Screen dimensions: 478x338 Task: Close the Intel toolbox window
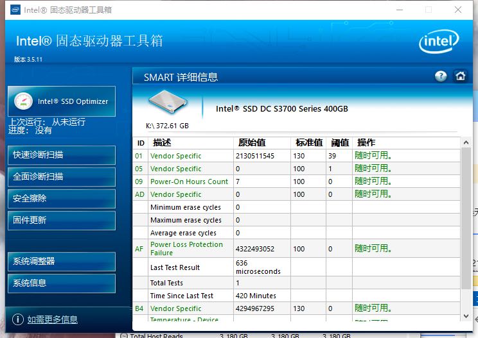coord(458,10)
